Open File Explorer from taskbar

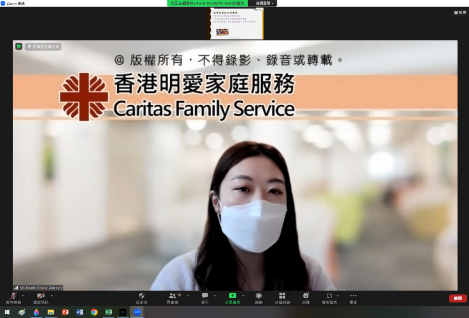[51, 312]
